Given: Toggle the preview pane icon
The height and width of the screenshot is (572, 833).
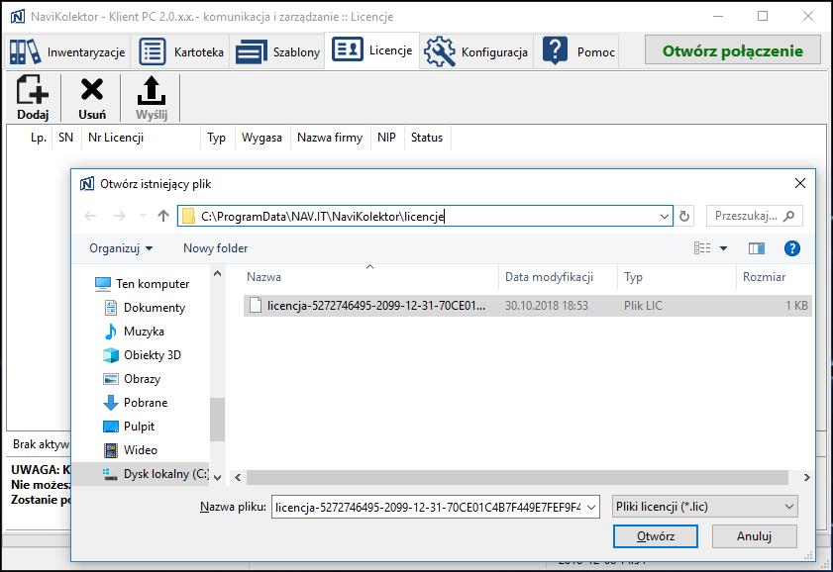Looking at the screenshot, I should pos(757,248).
